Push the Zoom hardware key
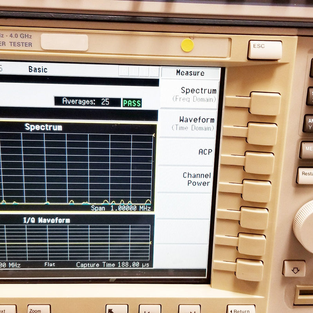The height and width of the screenshot is (313, 313). (x=39, y=309)
